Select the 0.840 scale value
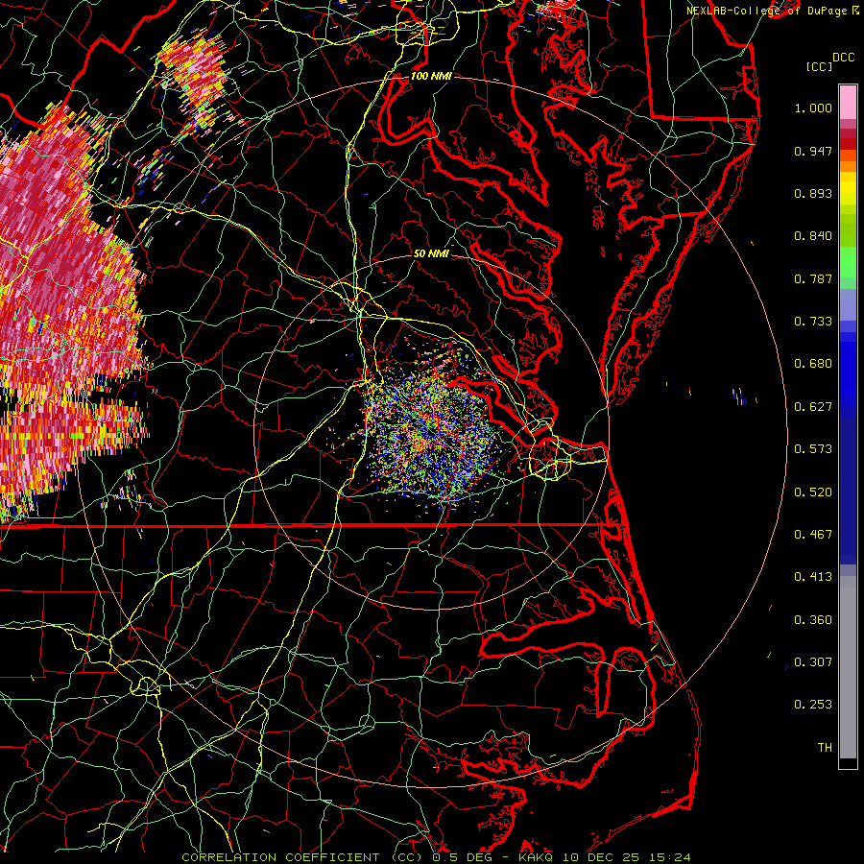This screenshot has width=864, height=864. pyautogui.click(x=813, y=236)
